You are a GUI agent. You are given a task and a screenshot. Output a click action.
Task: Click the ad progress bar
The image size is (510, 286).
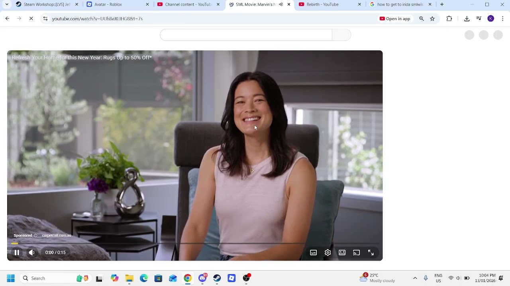[195, 243]
